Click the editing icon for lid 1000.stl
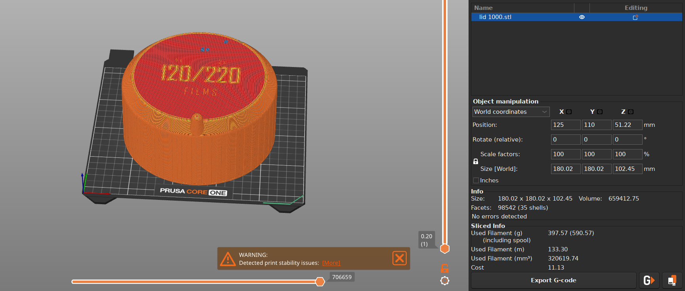The width and height of the screenshot is (685, 291). (635, 17)
